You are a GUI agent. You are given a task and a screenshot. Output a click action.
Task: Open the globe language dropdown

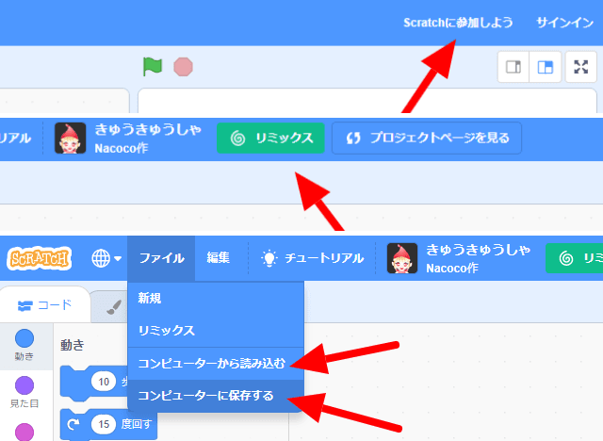coord(106,258)
